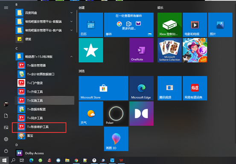236x164 pixels.
Task: Click the letter C section header
Action: tap(17, 48)
